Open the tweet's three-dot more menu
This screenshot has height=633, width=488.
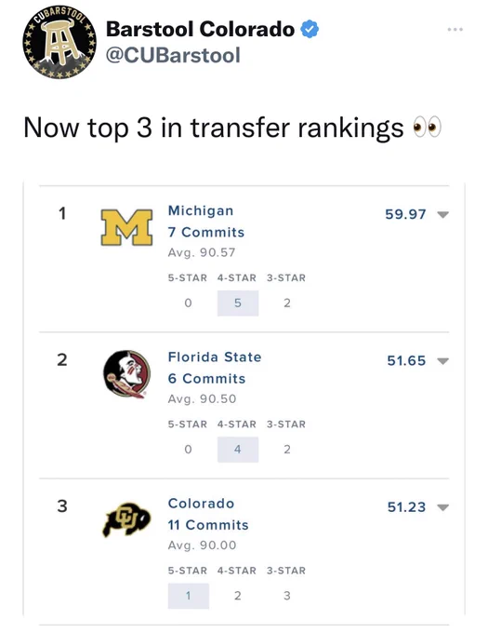click(x=455, y=30)
